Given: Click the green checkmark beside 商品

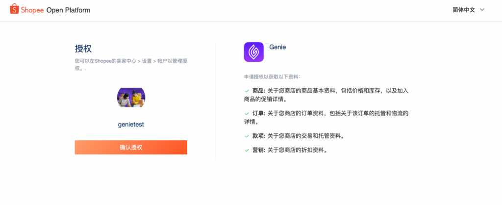Looking at the screenshot, I should (247, 91).
